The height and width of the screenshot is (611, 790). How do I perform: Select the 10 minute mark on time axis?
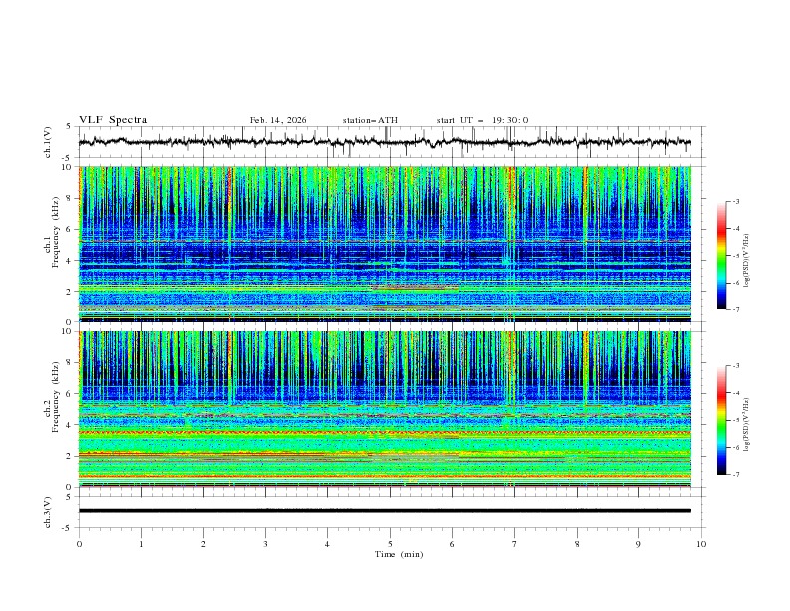[x=701, y=543]
